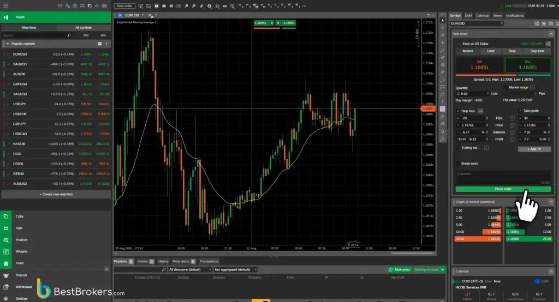Click + Create new watchlist
This screenshot has height=302, width=559.
[56, 195]
